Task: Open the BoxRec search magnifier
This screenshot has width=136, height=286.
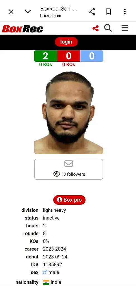Action: pos(108,28)
